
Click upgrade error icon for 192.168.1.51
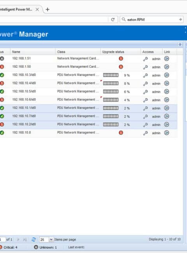[x=121, y=58]
